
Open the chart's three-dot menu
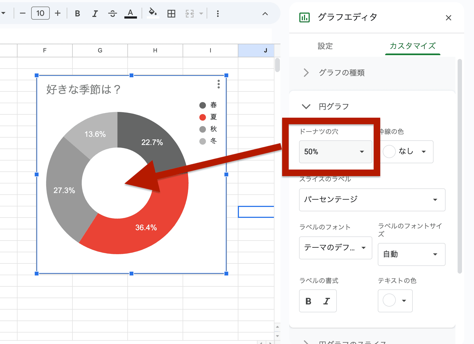(218, 84)
